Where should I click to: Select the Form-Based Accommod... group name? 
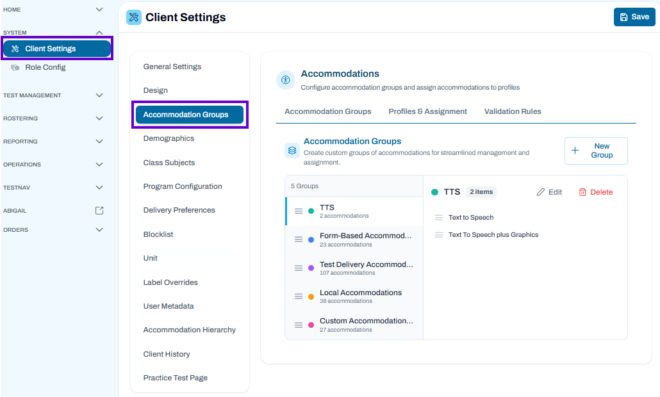click(366, 236)
